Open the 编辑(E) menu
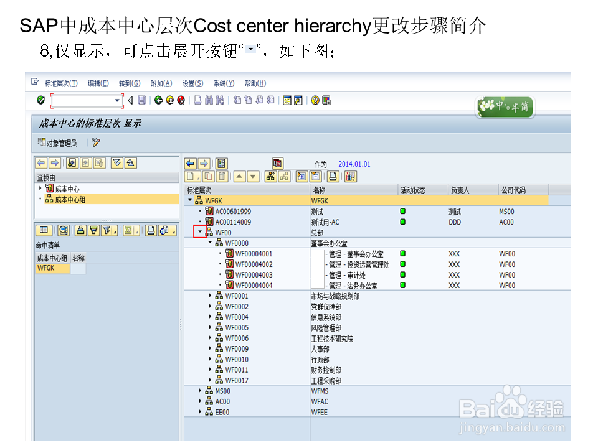The width and height of the screenshot is (598, 448). pos(98,83)
